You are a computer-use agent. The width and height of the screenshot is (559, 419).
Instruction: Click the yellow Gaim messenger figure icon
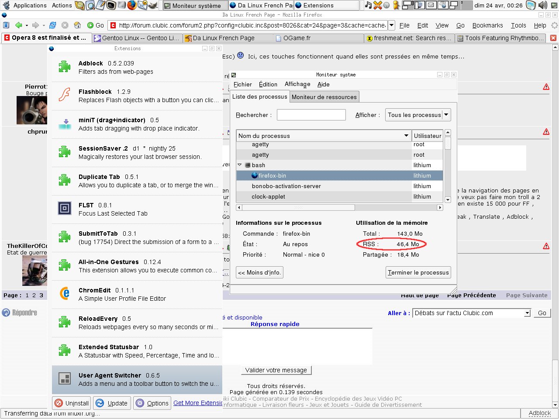coord(396,5)
